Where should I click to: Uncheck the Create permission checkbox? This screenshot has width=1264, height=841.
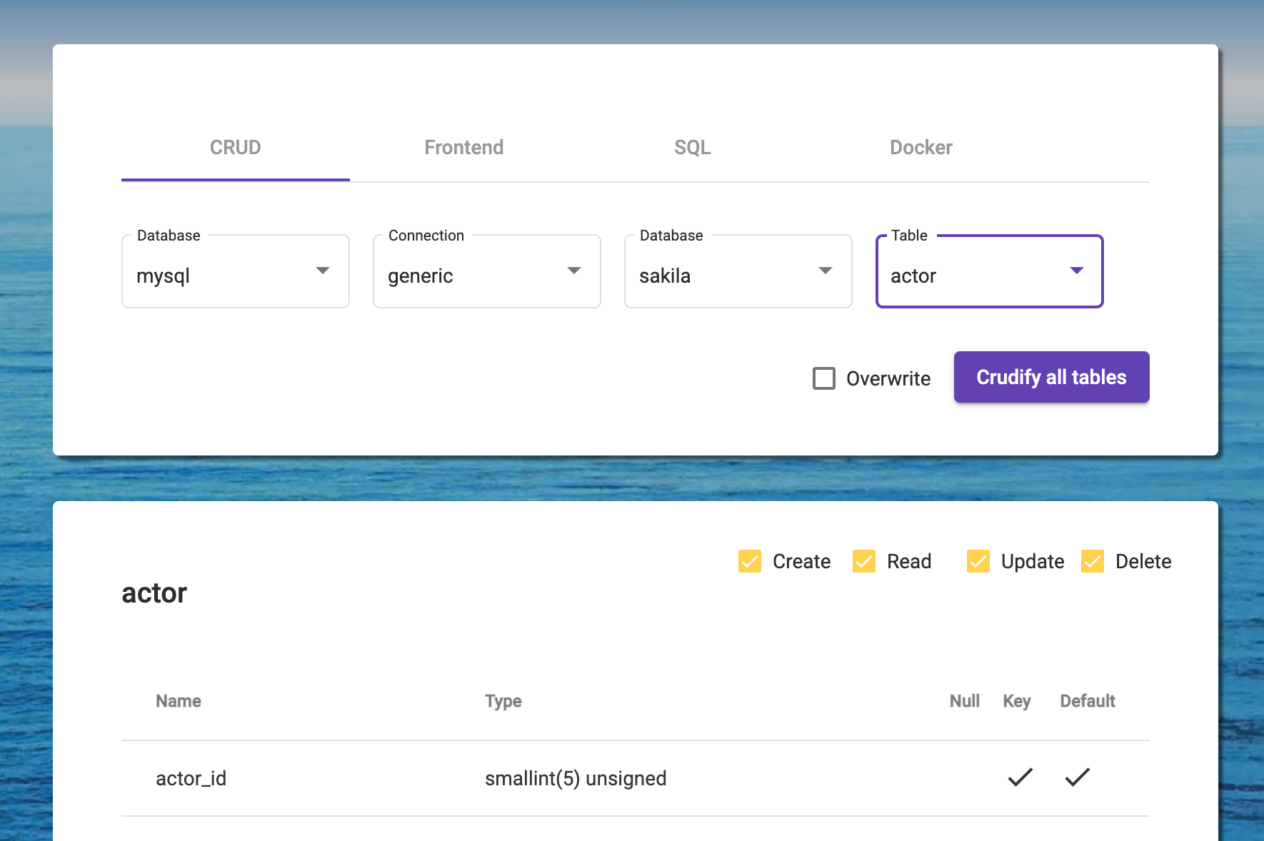pos(750,562)
